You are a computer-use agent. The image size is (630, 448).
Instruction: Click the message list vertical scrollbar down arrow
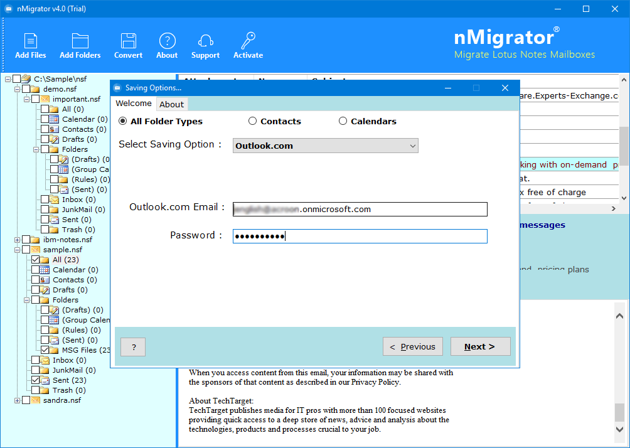click(624, 198)
